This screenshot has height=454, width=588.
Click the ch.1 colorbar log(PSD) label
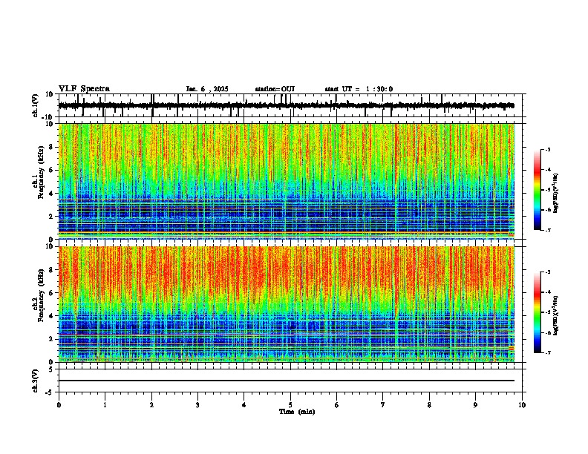555,193
